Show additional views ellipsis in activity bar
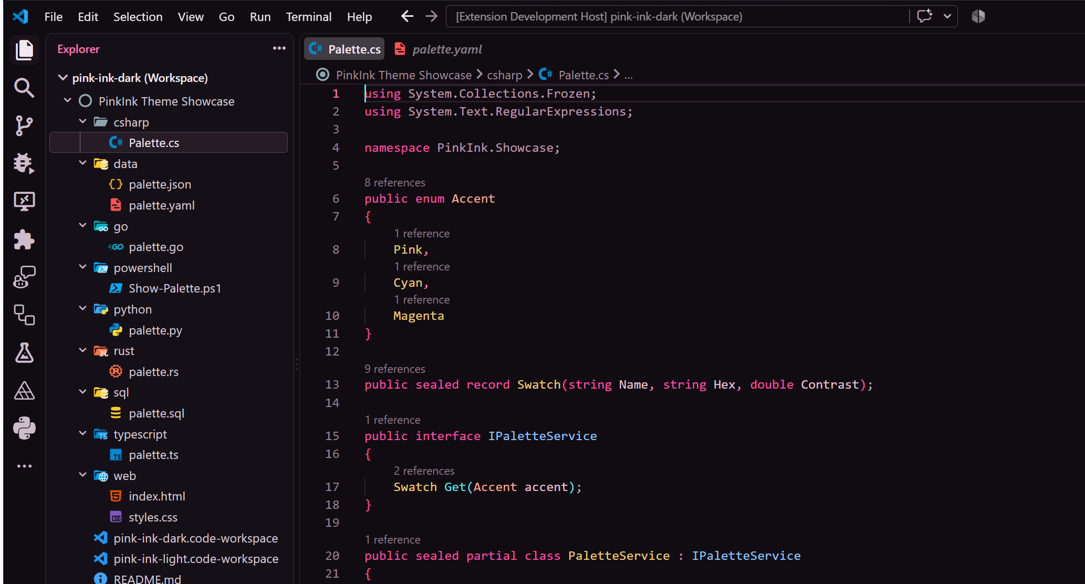 tap(24, 466)
